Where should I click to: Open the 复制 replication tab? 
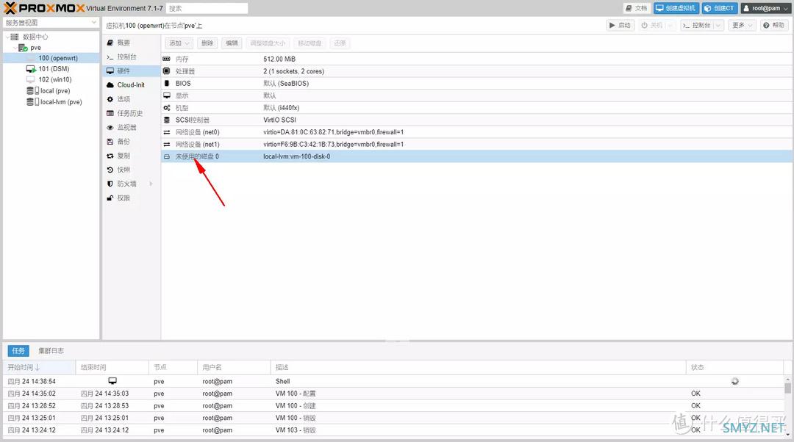[x=131, y=156]
